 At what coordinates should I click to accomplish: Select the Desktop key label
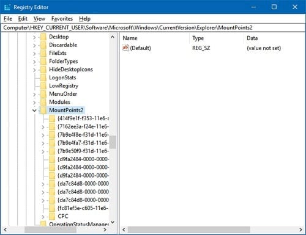(59, 37)
